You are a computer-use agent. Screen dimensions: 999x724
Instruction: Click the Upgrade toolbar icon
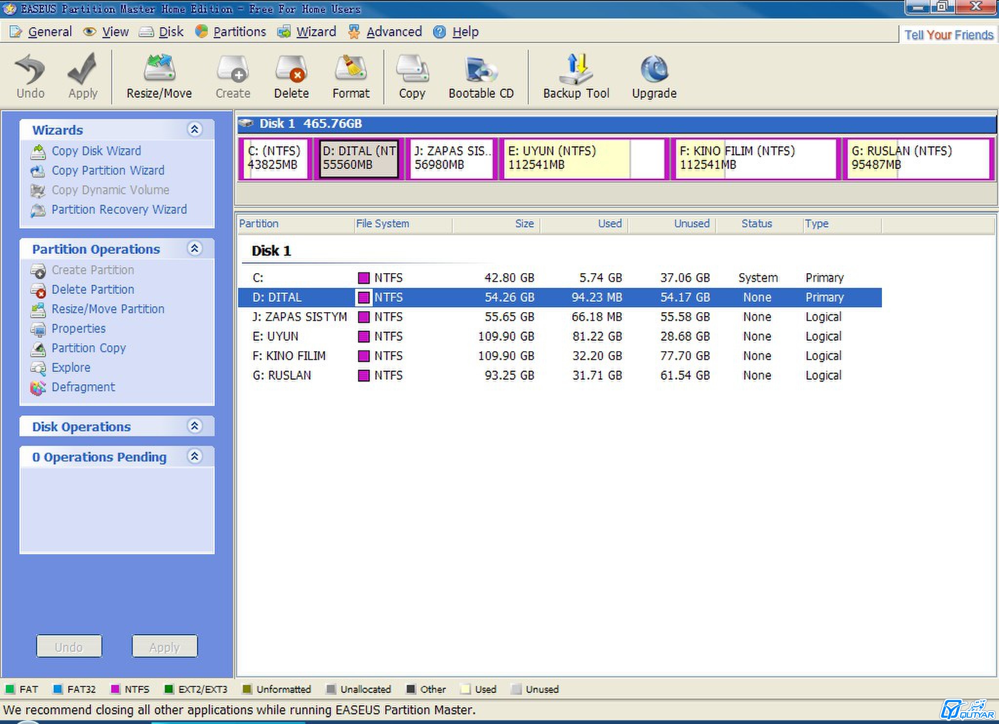[654, 77]
